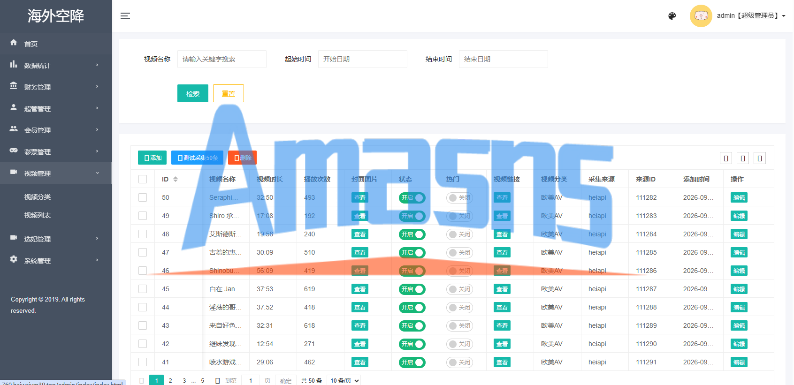Go to 首页 home icon
Image resolution: width=794 pixels, height=385 pixels.
(x=14, y=43)
